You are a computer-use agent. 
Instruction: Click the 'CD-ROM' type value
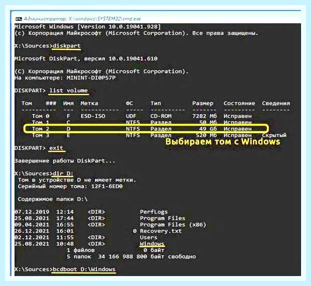[161, 116]
